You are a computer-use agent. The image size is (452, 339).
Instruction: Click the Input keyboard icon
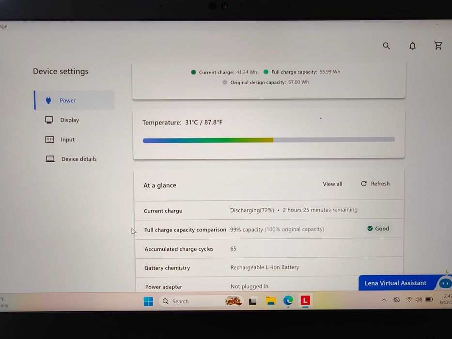point(49,139)
